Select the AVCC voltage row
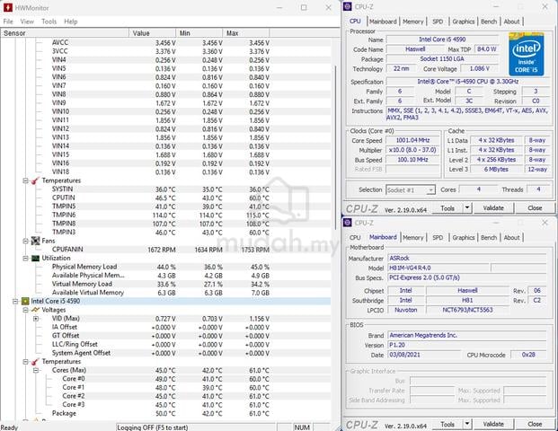The image size is (558, 431). point(165,43)
